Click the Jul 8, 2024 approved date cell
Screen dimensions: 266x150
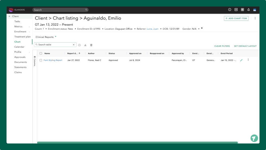click(135, 60)
